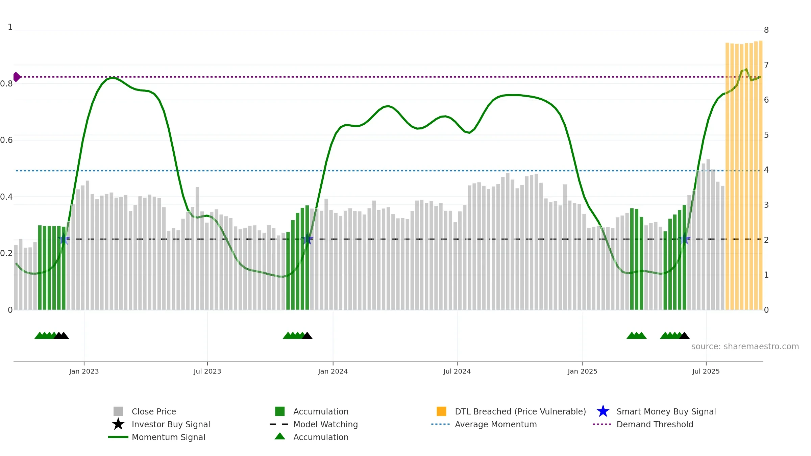Click the Jul 2025 axis label
The height and width of the screenshot is (456, 811).
(706, 372)
